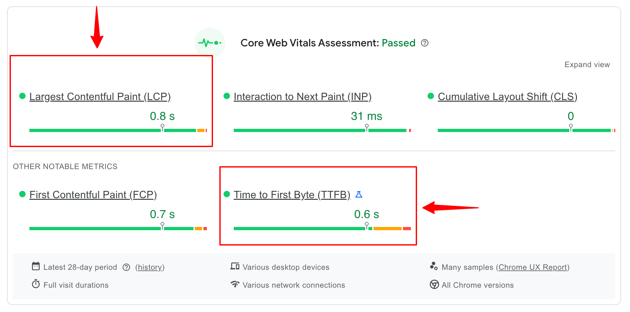Click the network connections wifi icon

pos(234,284)
